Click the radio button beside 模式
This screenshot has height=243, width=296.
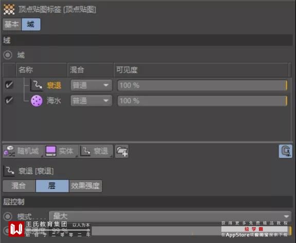(8, 216)
